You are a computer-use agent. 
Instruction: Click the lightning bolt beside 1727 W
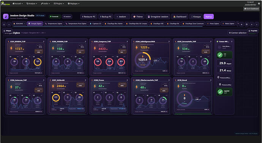[x=11, y=48]
